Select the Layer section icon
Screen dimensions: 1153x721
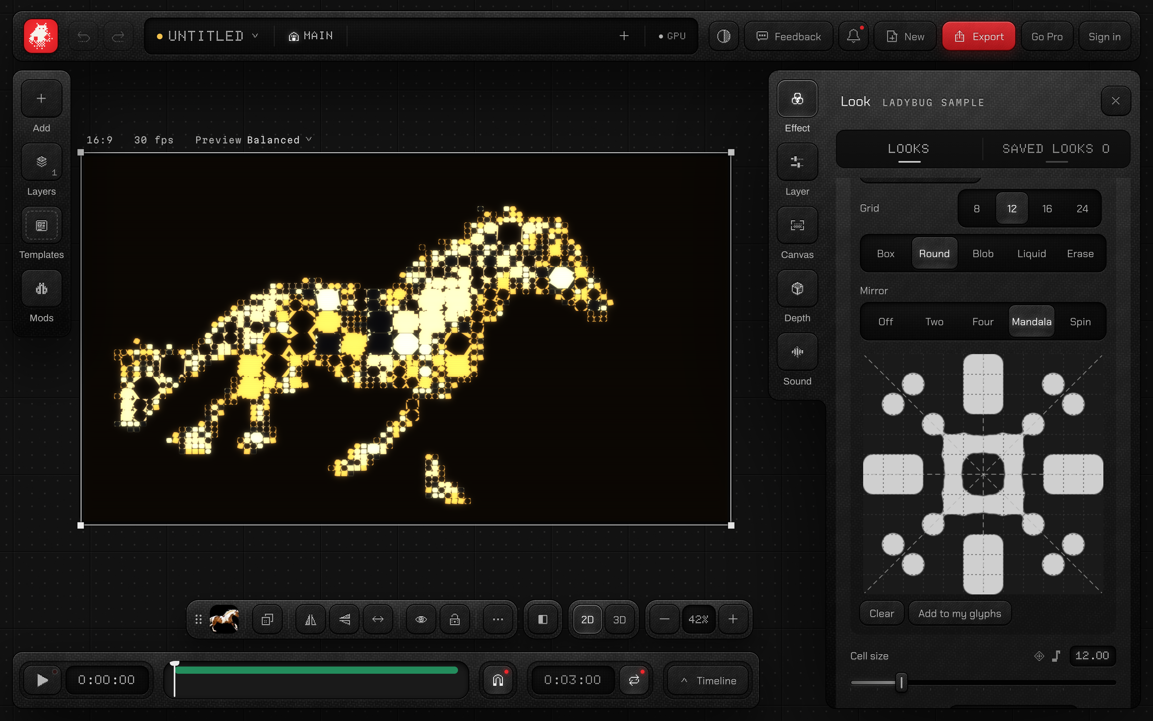point(797,162)
